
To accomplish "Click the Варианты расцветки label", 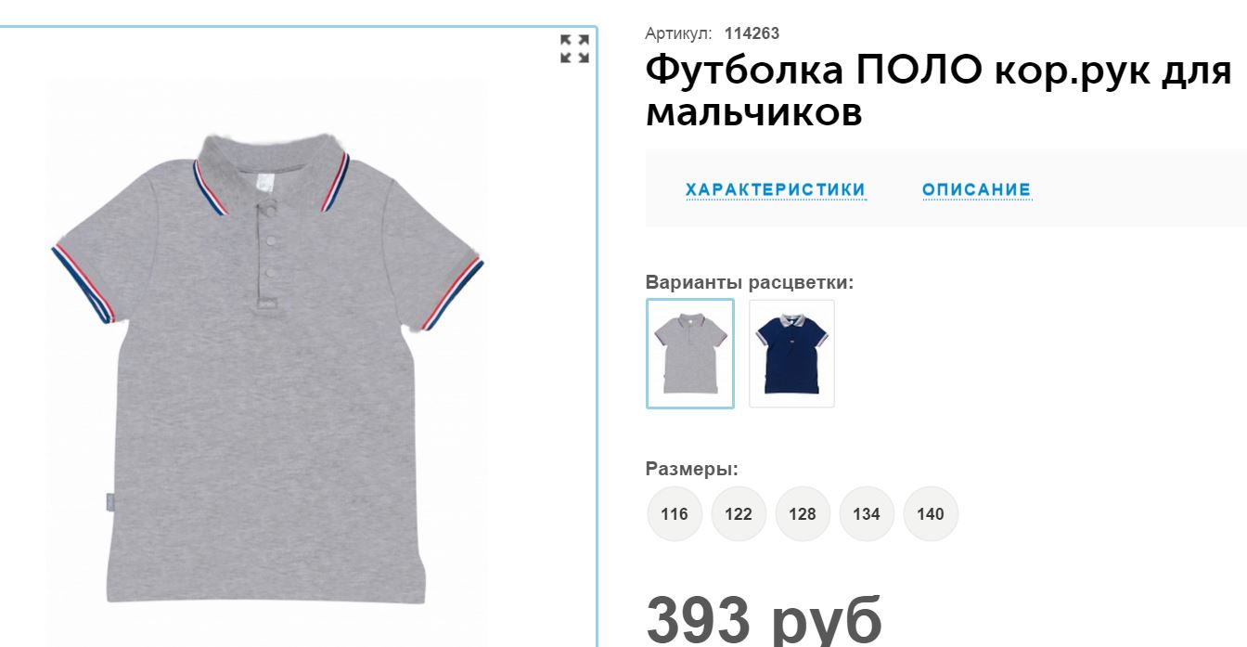I will [750, 282].
